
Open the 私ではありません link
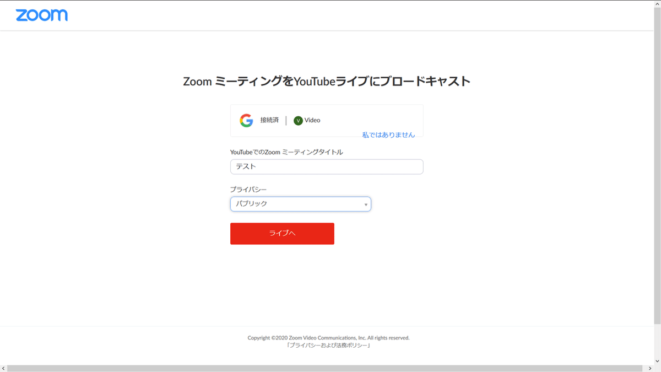point(388,134)
